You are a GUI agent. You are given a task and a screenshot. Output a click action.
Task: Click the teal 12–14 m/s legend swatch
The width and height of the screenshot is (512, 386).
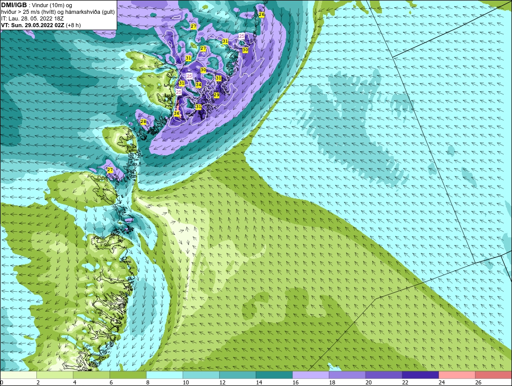coord(238,375)
